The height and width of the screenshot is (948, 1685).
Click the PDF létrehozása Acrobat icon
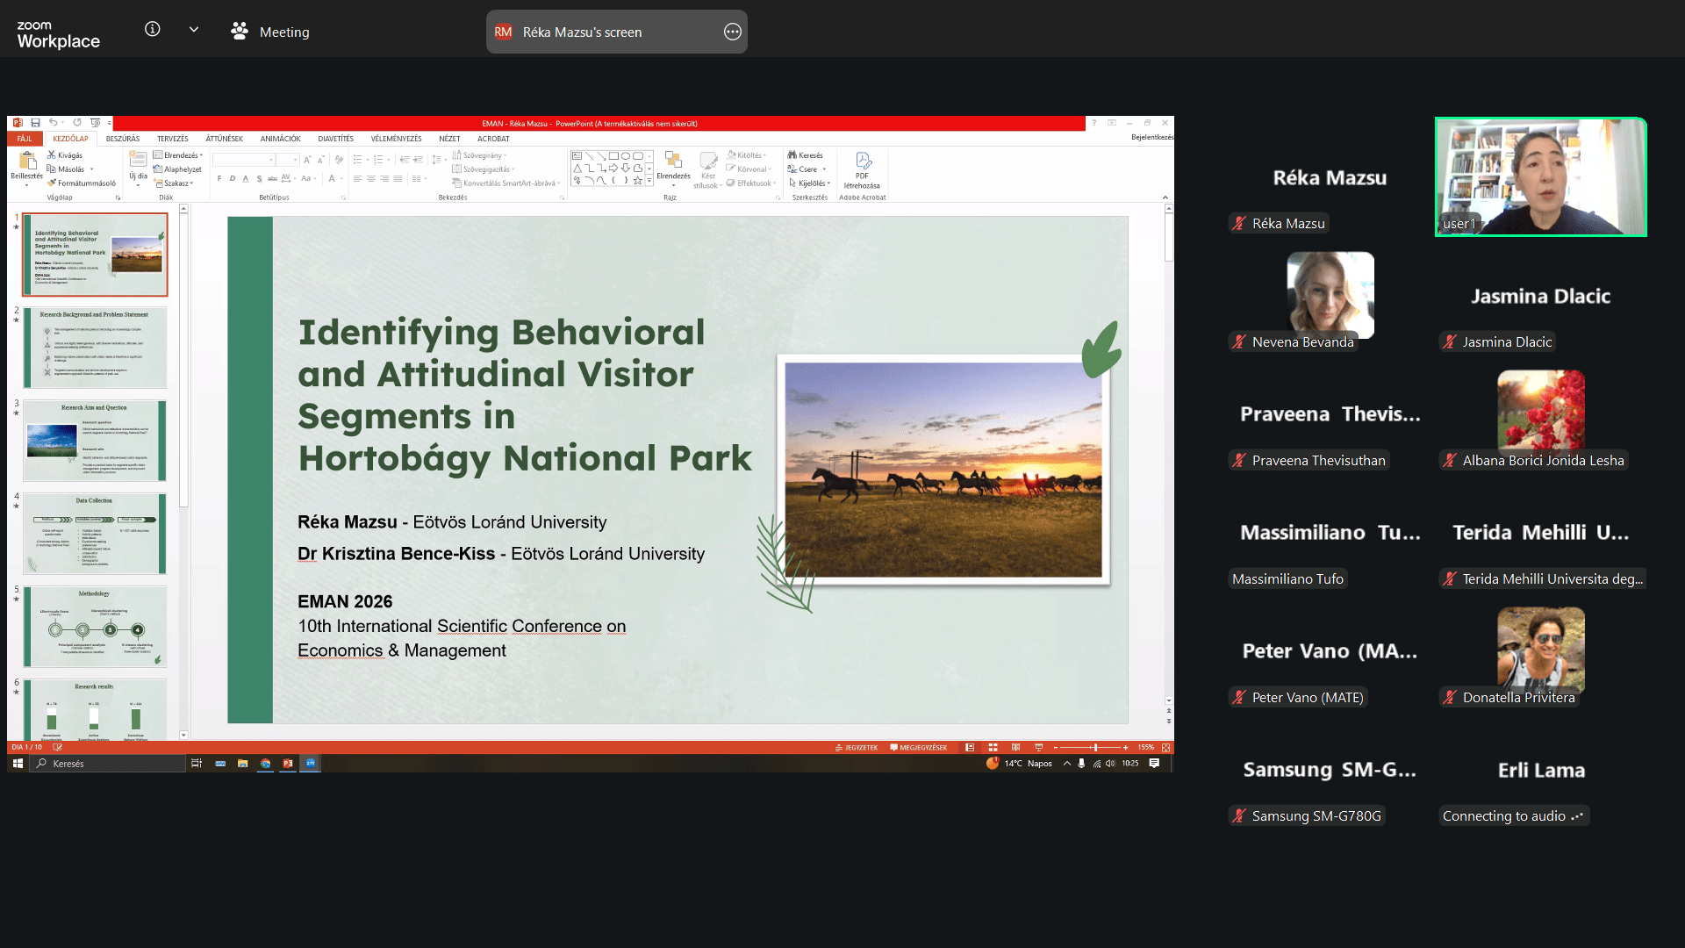tap(863, 161)
